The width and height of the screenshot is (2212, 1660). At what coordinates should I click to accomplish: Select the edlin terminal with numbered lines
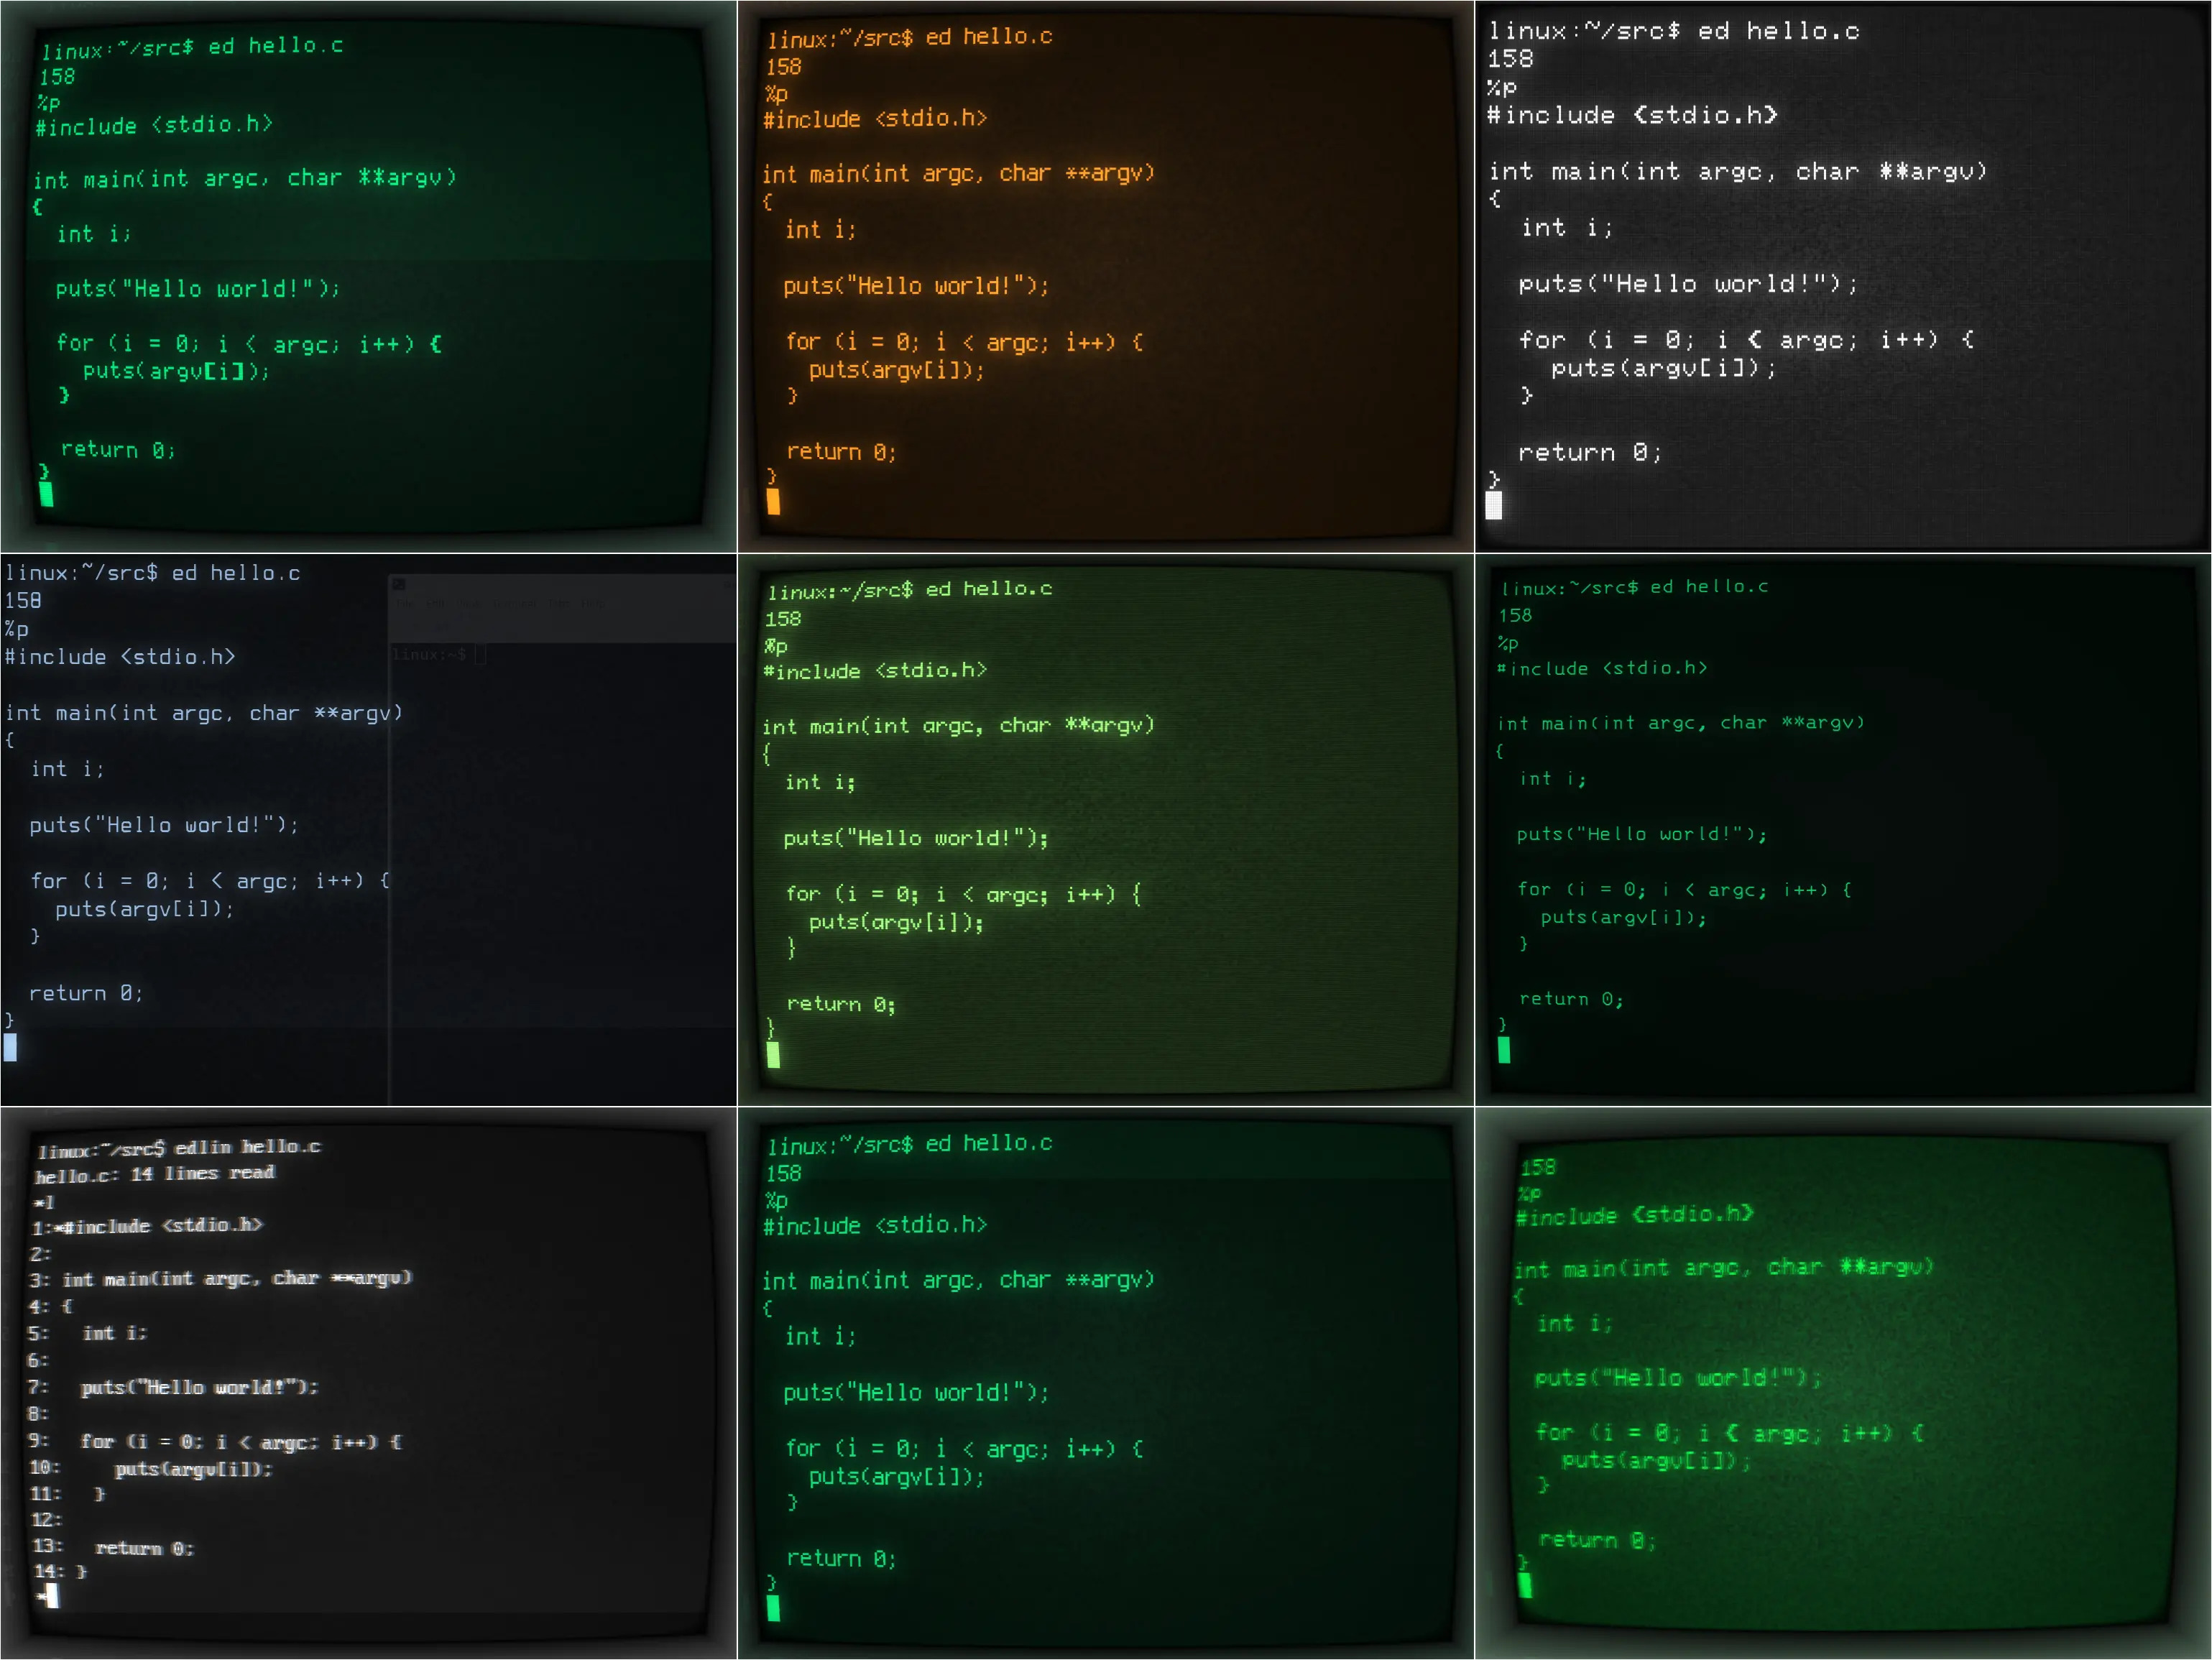(368, 1383)
